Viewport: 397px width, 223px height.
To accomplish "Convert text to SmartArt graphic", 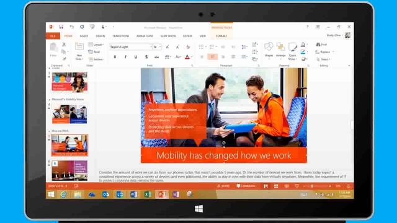I will 255,59.
